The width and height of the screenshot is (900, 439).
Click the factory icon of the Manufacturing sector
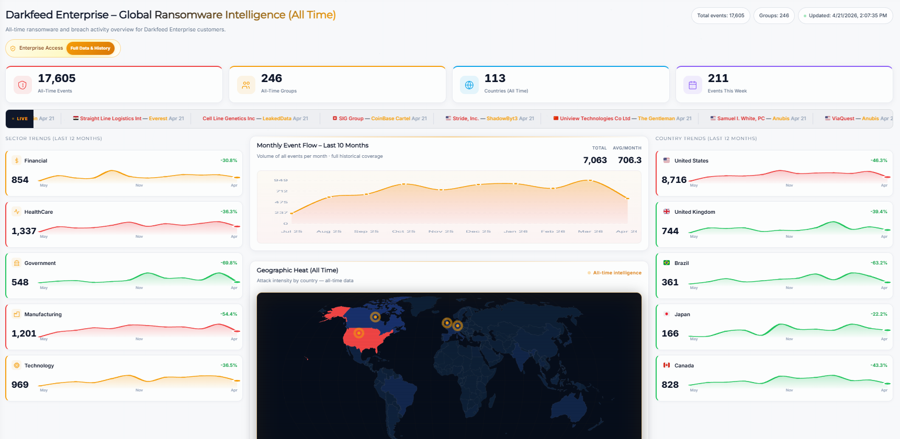[17, 314]
